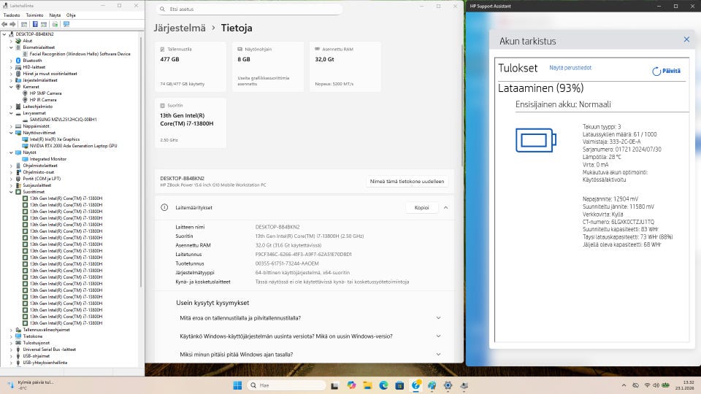Open File Explorer from the taskbar
This screenshot has width=701, height=394.
pyautogui.click(x=367, y=385)
